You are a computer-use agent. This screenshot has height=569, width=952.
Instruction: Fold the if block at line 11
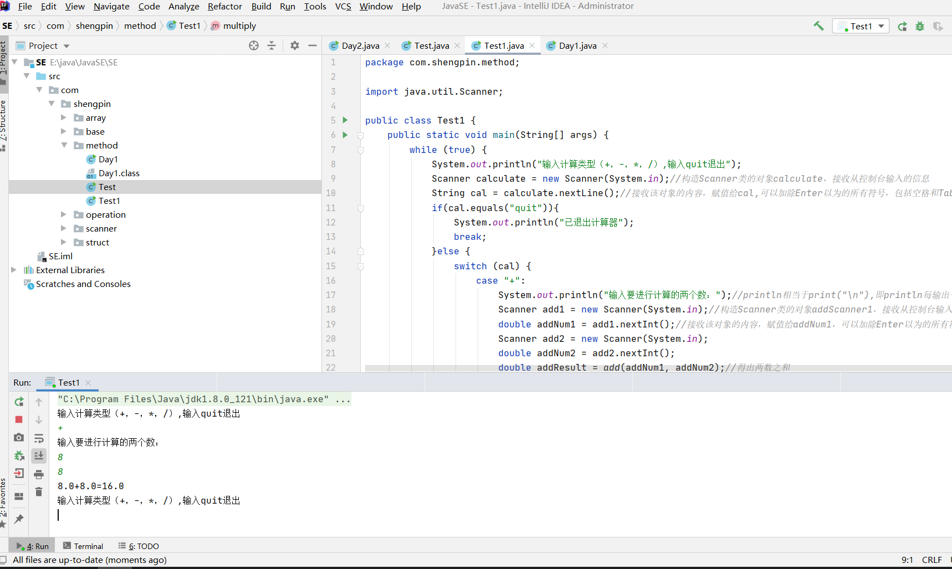click(x=361, y=208)
